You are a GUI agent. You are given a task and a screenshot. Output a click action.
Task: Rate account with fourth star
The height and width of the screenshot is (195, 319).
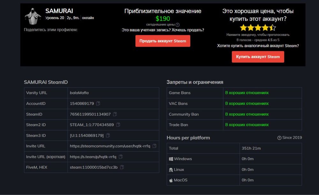tap(265, 27)
